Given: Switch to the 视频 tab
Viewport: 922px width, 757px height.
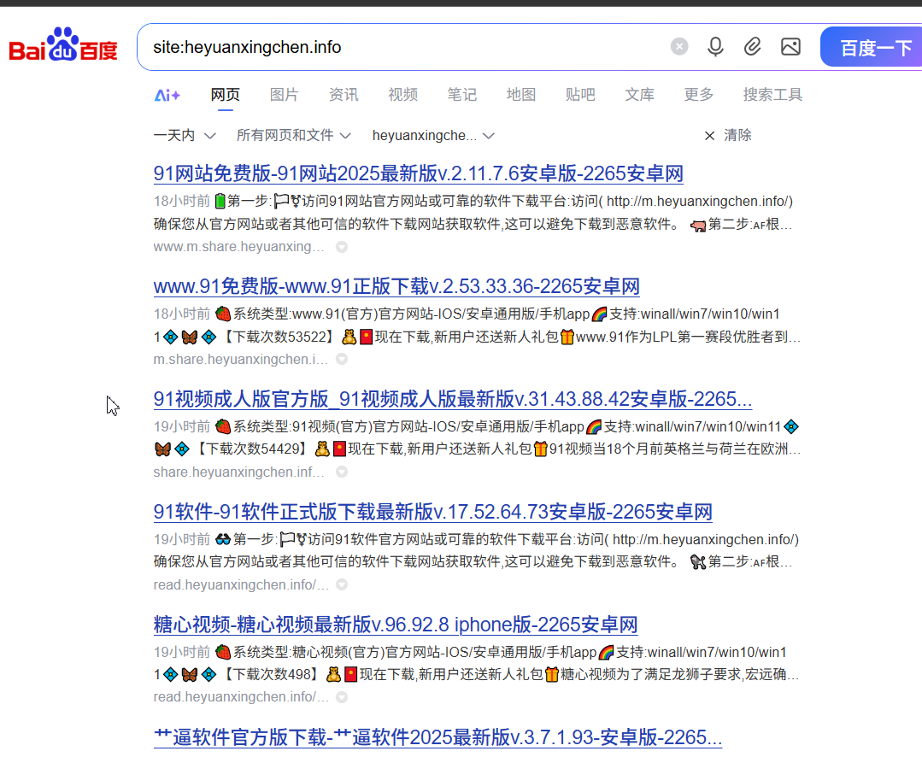Looking at the screenshot, I should [x=402, y=95].
